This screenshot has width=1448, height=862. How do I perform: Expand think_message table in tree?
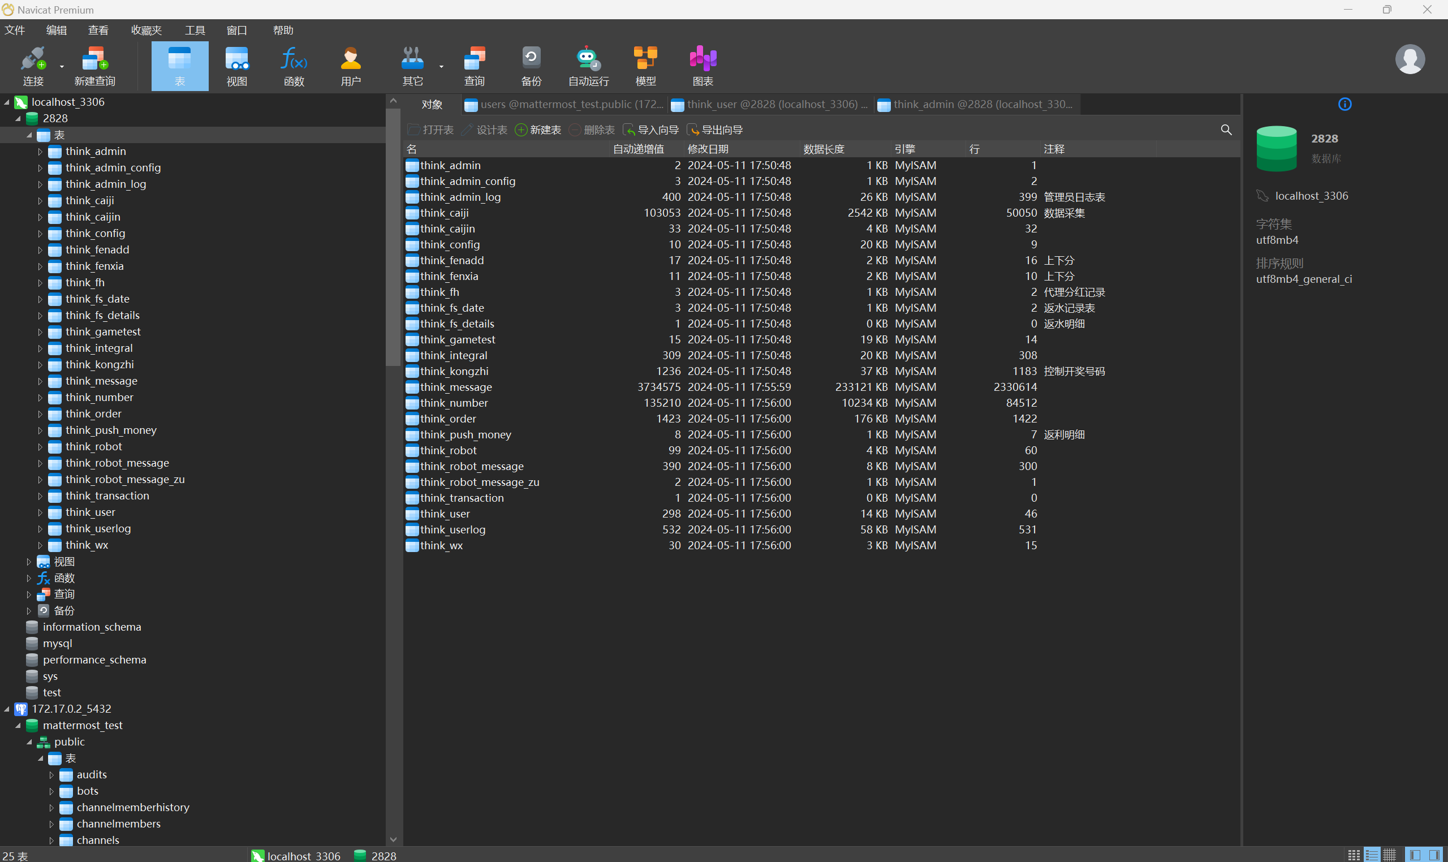40,381
